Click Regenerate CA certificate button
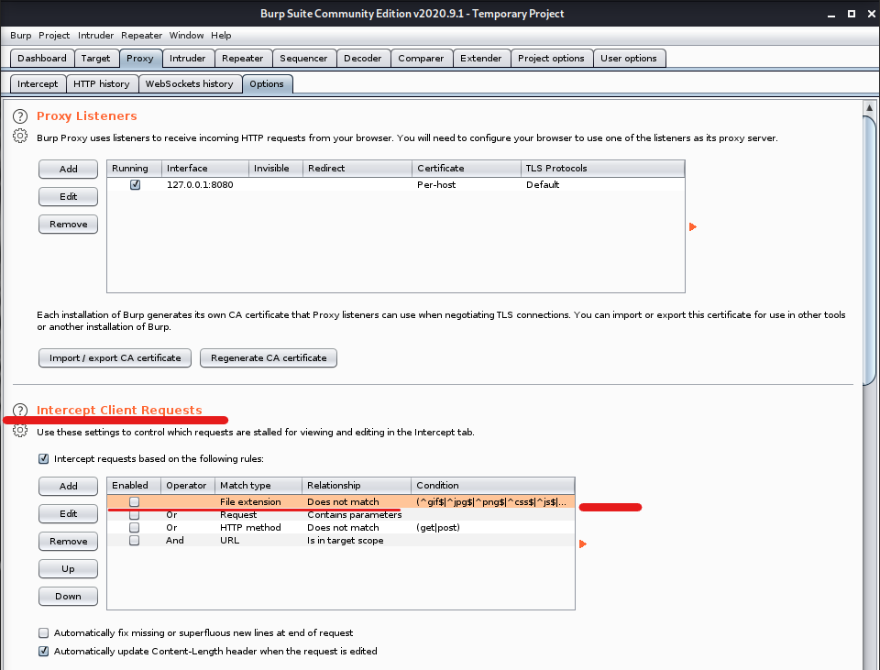This screenshot has height=670, width=880. [269, 358]
